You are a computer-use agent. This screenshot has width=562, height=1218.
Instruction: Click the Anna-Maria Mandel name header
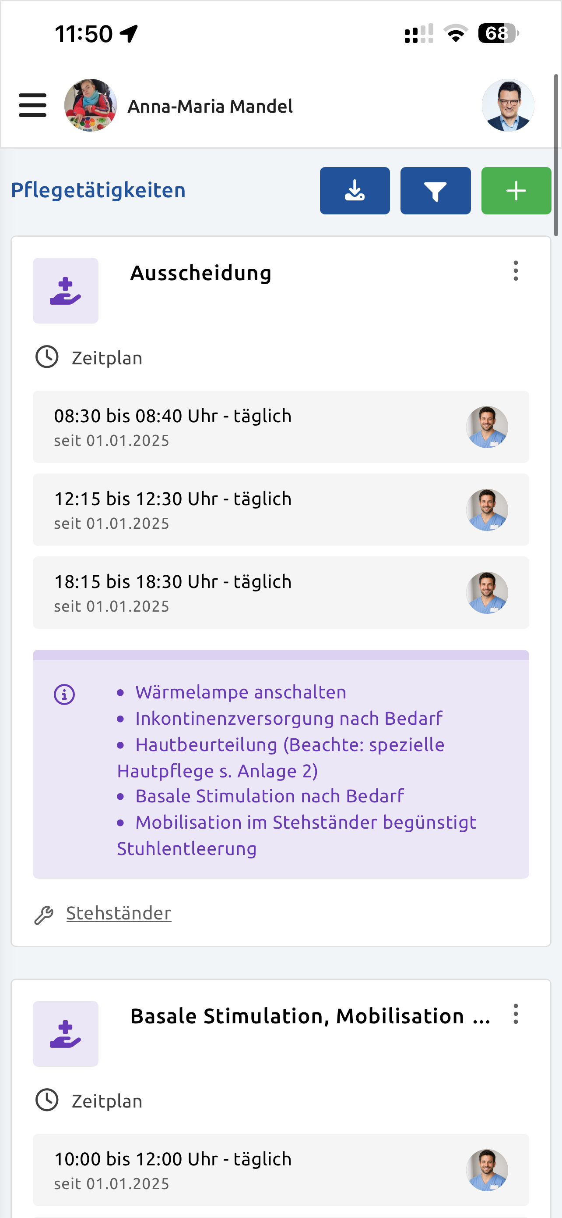[x=210, y=107]
